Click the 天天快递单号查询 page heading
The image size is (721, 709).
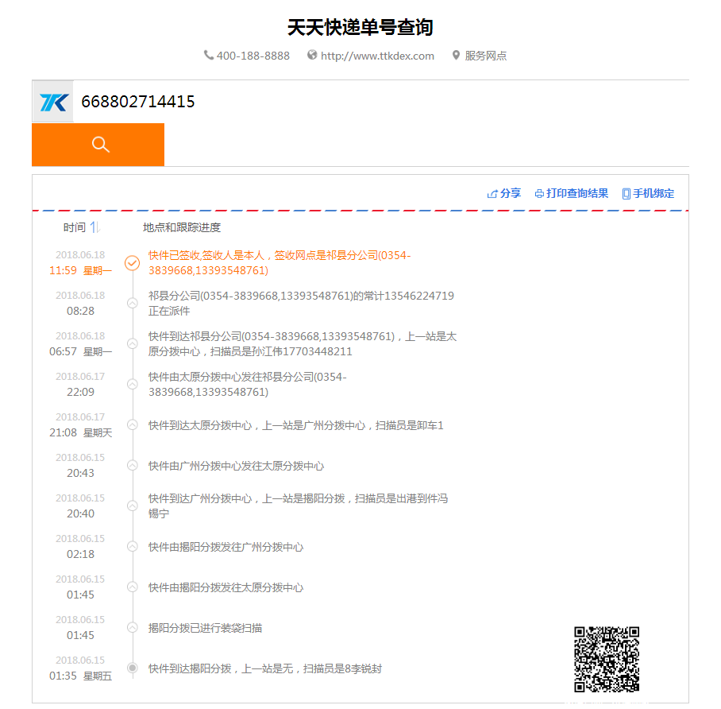click(x=360, y=27)
